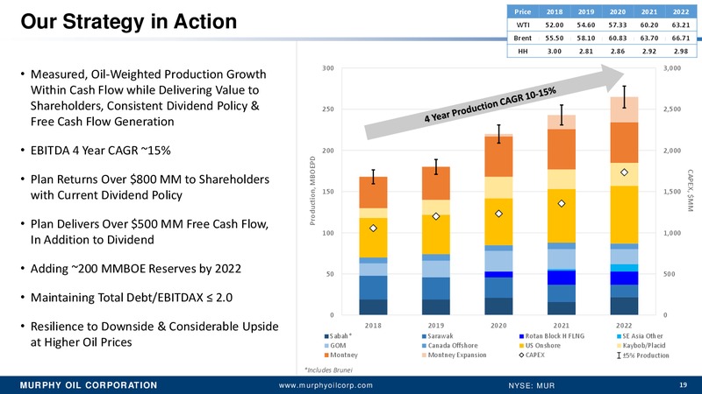Select the Sabah legend color swatch
702x394 pixels.
[x=326, y=336]
